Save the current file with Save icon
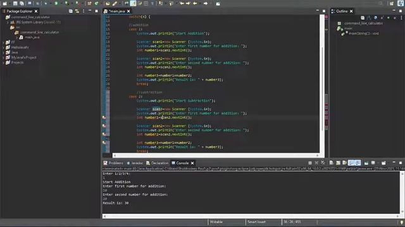 pos(15,4)
